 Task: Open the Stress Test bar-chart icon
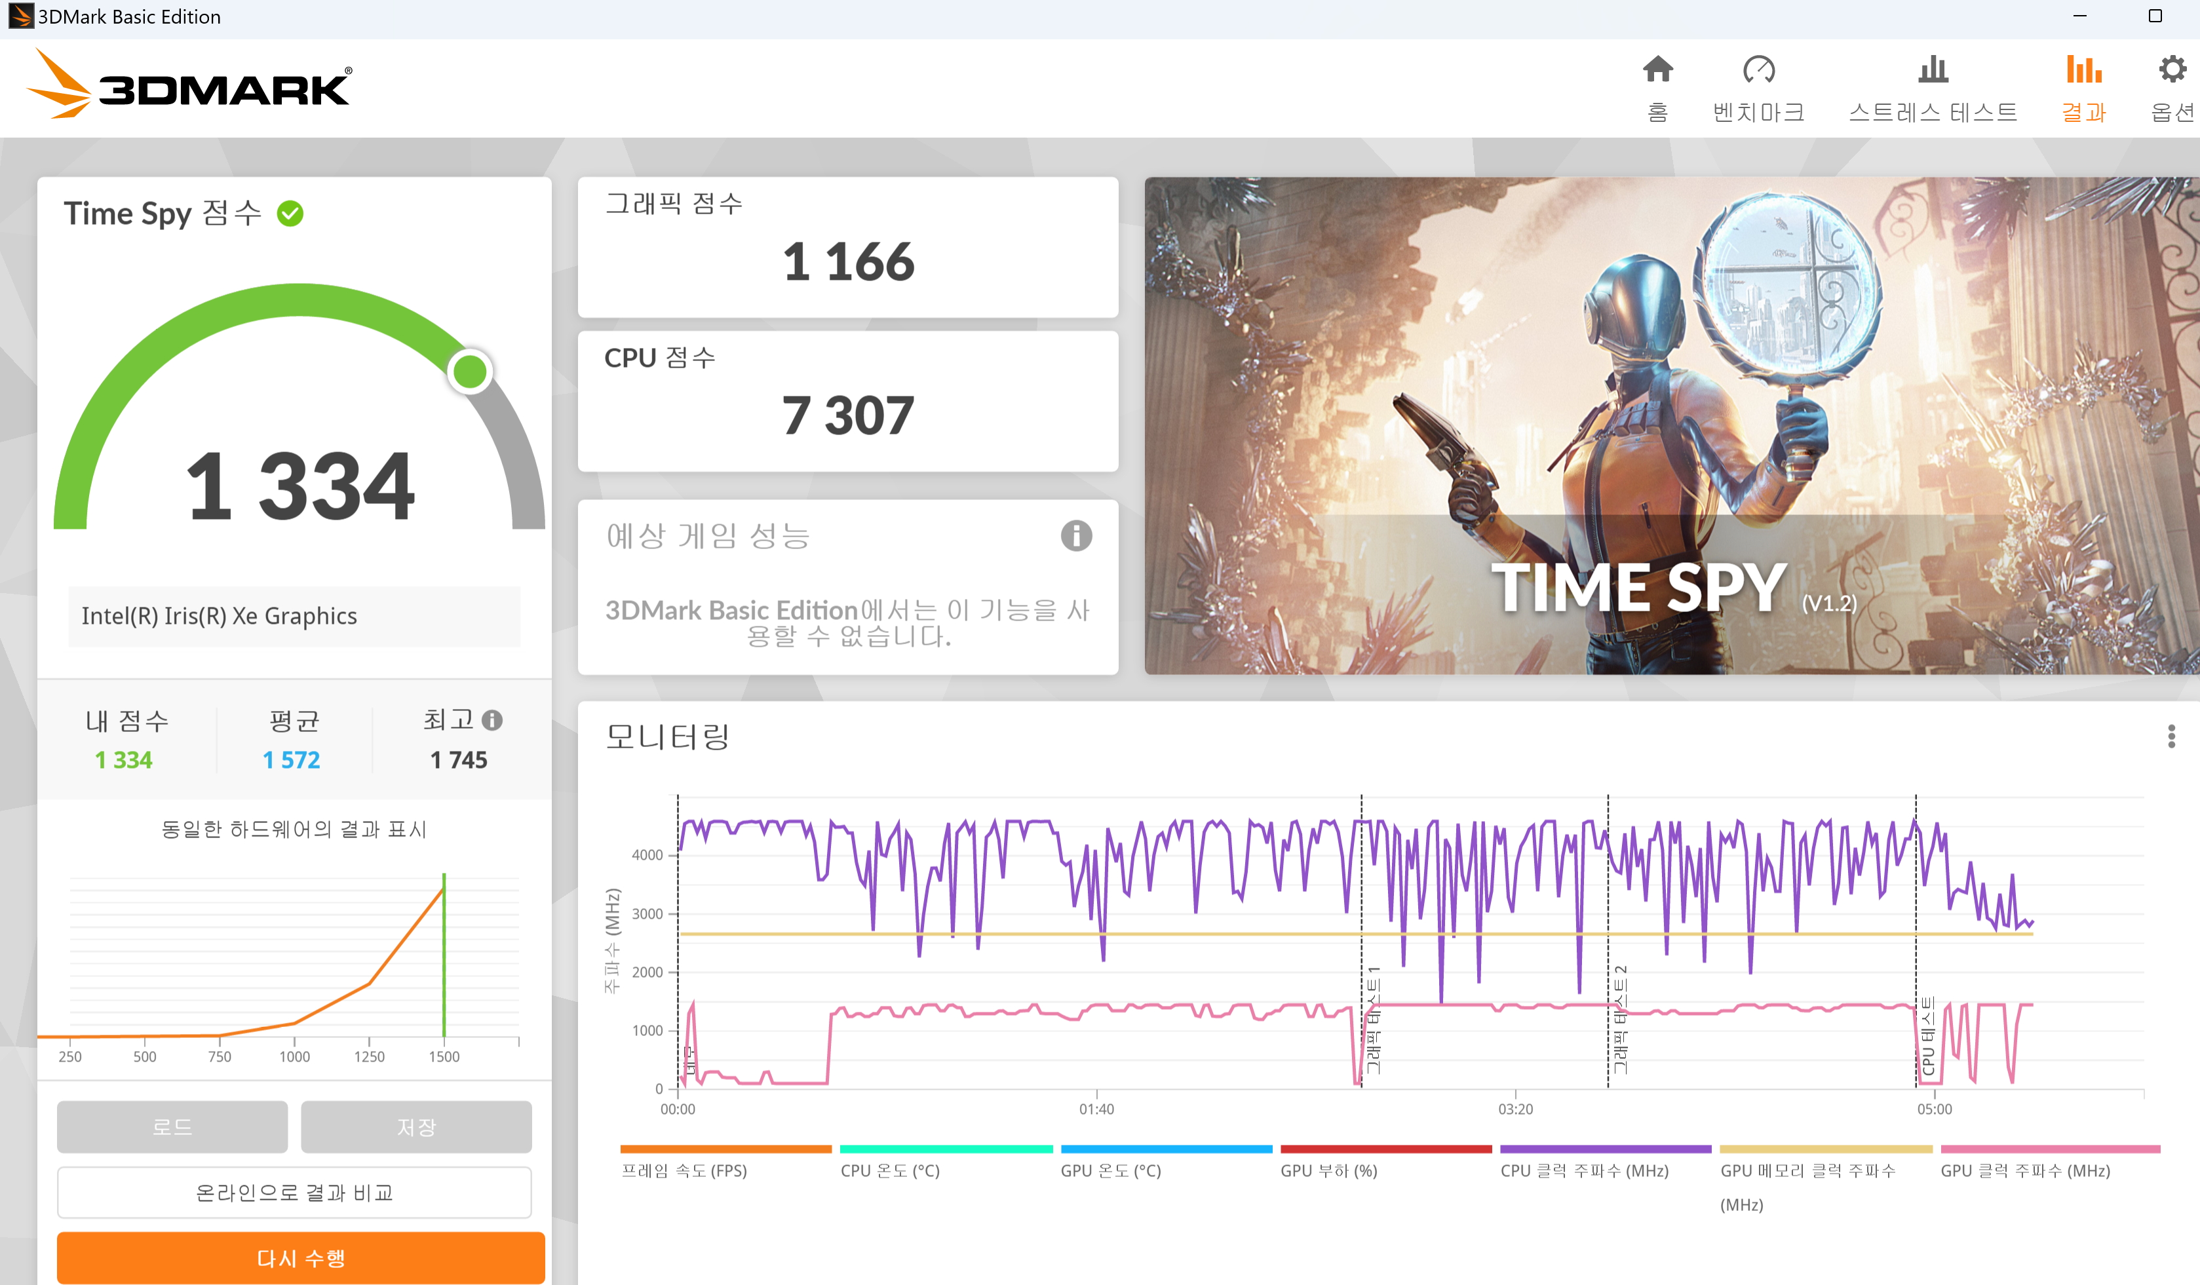(x=1933, y=69)
